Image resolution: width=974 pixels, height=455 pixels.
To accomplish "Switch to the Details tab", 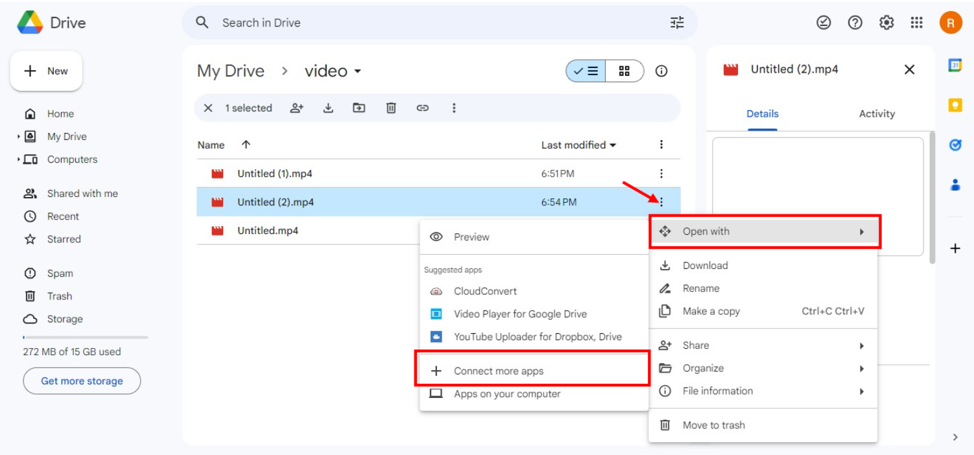I will [763, 114].
